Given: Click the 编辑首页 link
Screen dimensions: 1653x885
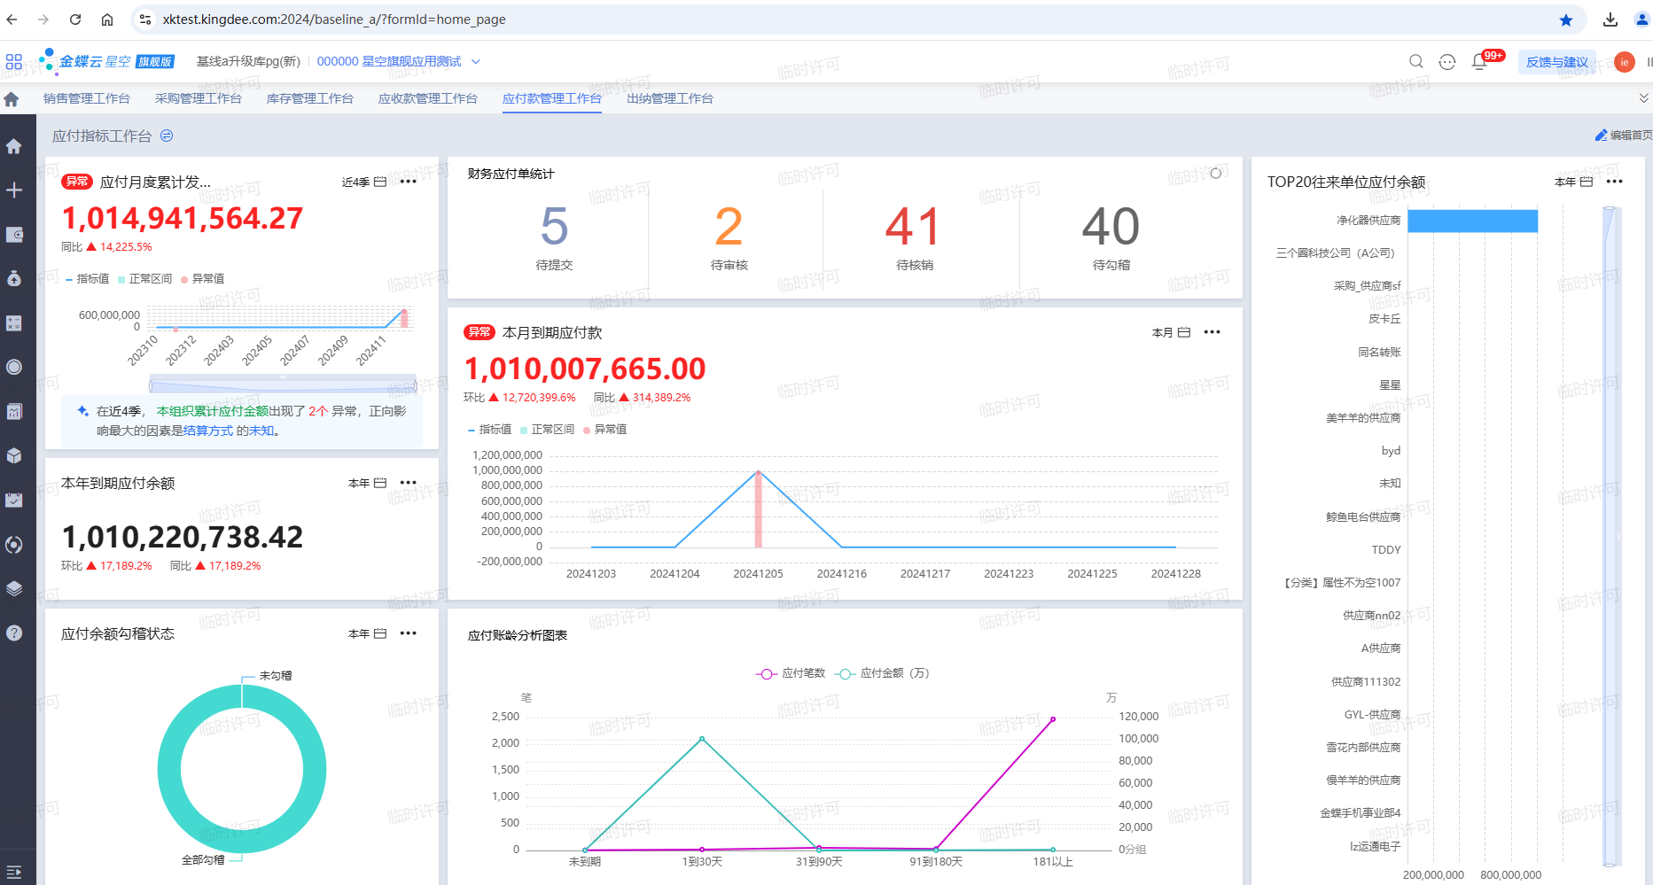Looking at the screenshot, I should (1624, 136).
